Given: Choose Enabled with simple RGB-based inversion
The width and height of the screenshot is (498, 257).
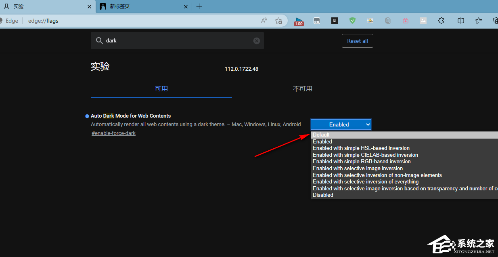Looking at the screenshot, I should [x=362, y=162].
